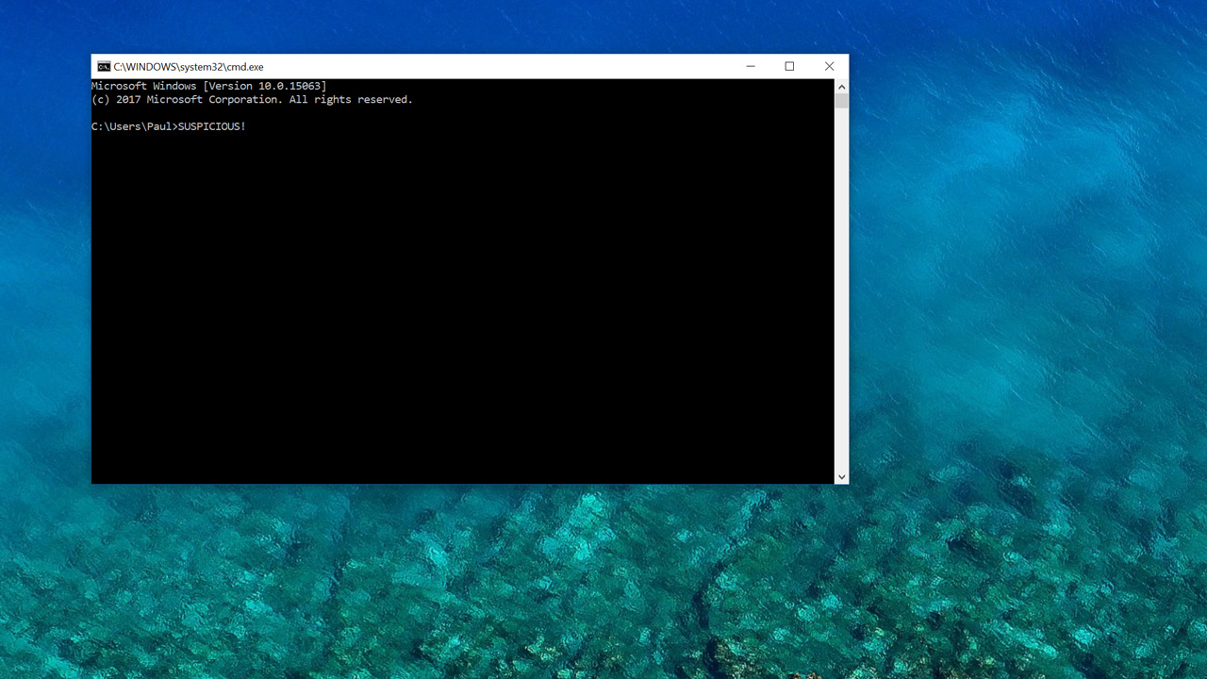The width and height of the screenshot is (1207, 679).
Task: Click the 2017 Microsoft copyright line
Action: [x=252, y=99]
